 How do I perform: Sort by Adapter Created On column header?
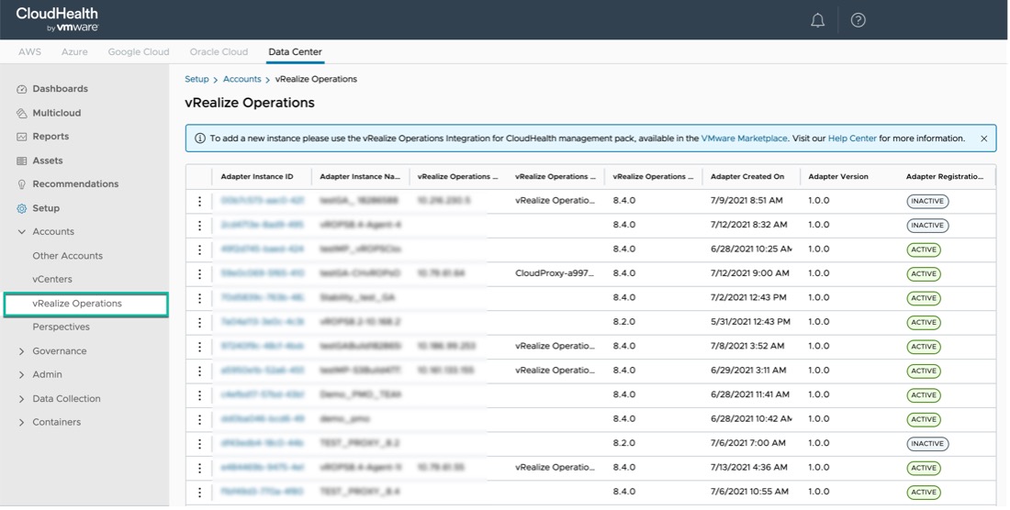tap(747, 177)
